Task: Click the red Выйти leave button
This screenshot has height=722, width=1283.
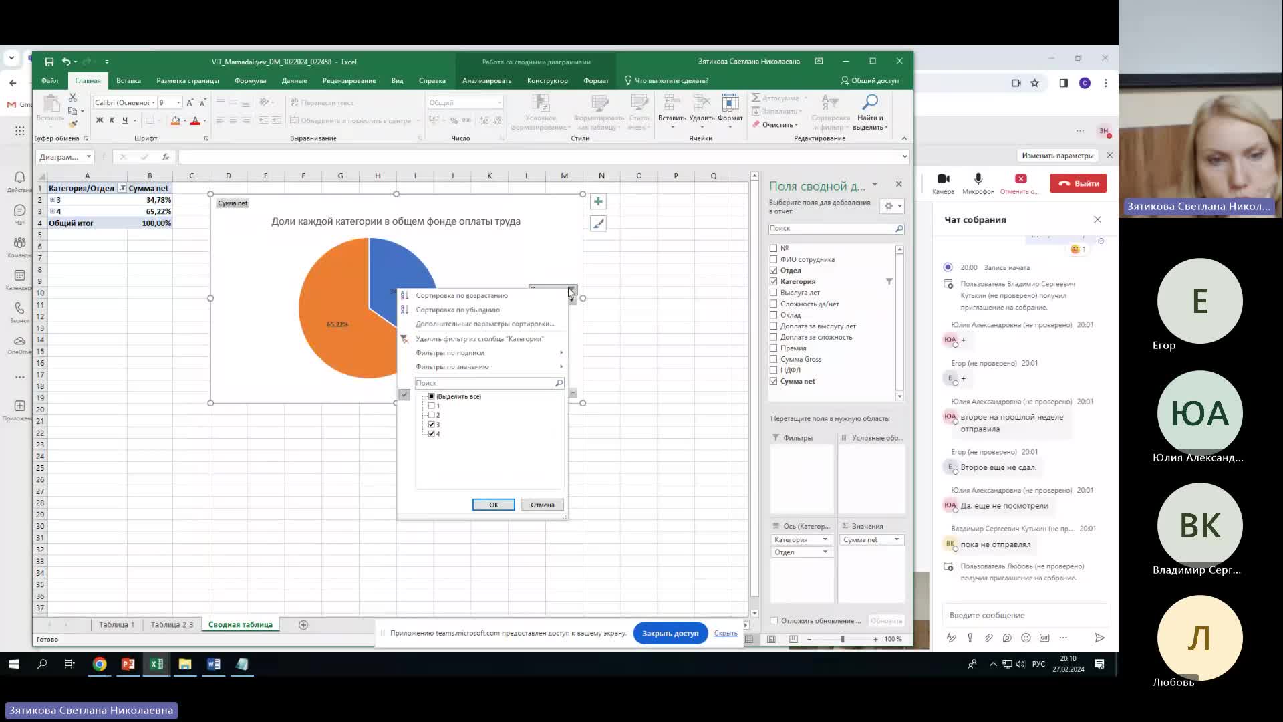Action: (1078, 183)
